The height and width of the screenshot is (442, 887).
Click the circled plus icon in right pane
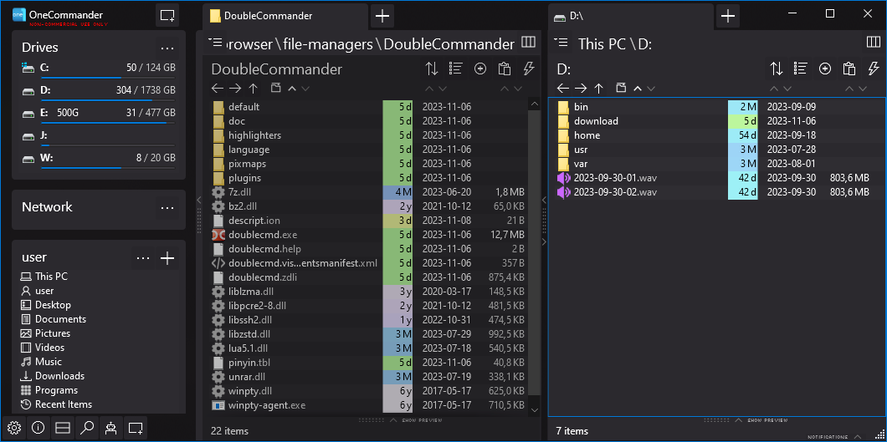pyautogui.click(x=825, y=69)
